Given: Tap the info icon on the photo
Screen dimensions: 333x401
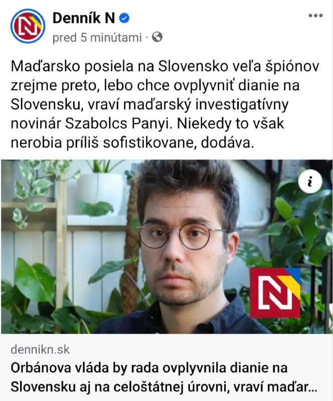Looking at the screenshot, I should [310, 181].
